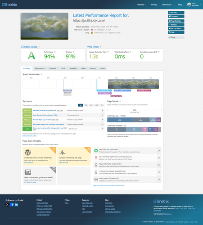Expand Eliminate render-blocking resources audit
This screenshot has height=225, width=203.
[x=103, y=111]
